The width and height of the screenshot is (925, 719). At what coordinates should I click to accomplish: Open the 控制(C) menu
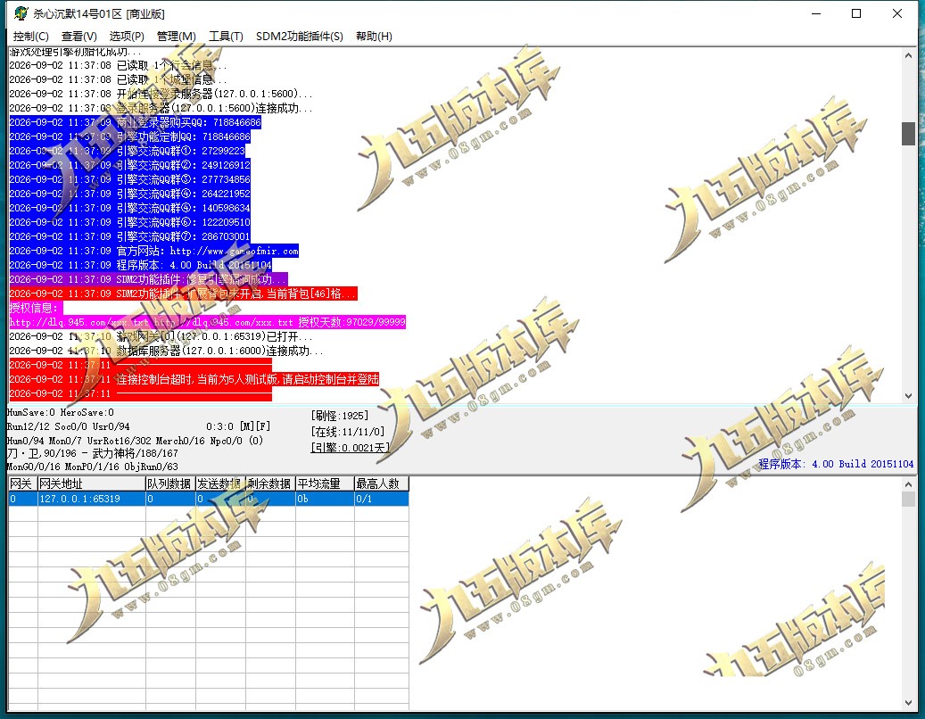[30, 36]
